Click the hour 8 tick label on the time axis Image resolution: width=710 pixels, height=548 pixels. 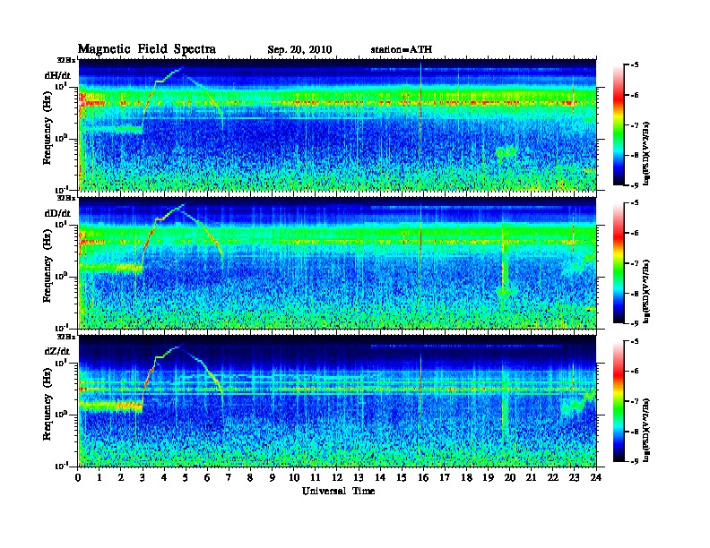(x=251, y=477)
